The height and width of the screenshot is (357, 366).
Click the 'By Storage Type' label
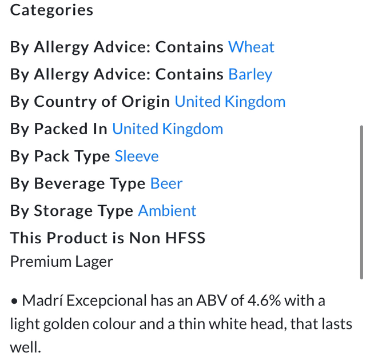71,211
